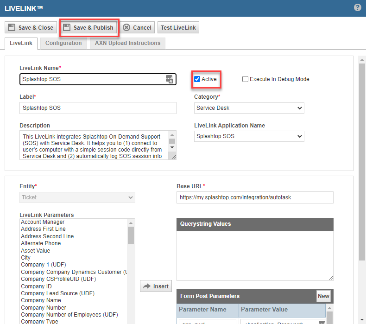Select Company Number parameter
Image resolution: width=366 pixels, height=324 pixels.
44,308
